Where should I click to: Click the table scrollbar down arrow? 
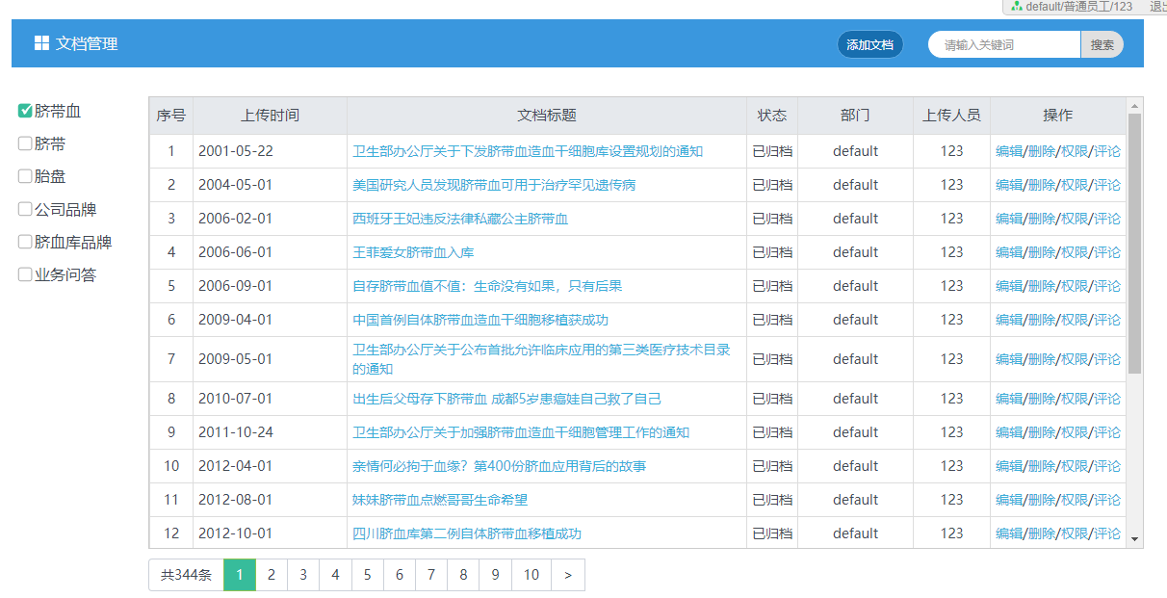pyautogui.click(x=1134, y=538)
